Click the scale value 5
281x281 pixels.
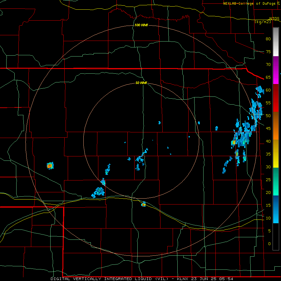pos(269,231)
